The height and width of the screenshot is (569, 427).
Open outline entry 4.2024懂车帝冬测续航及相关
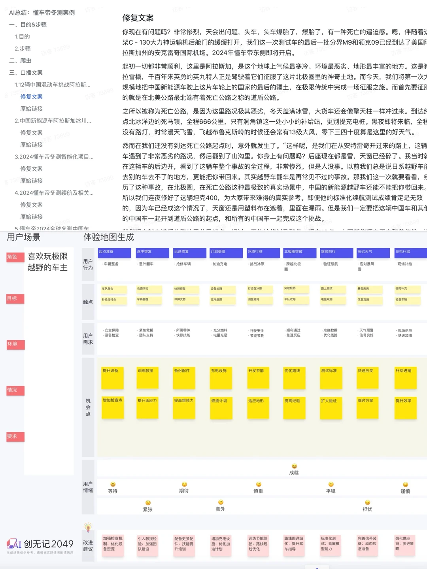pyautogui.click(x=54, y=193)
